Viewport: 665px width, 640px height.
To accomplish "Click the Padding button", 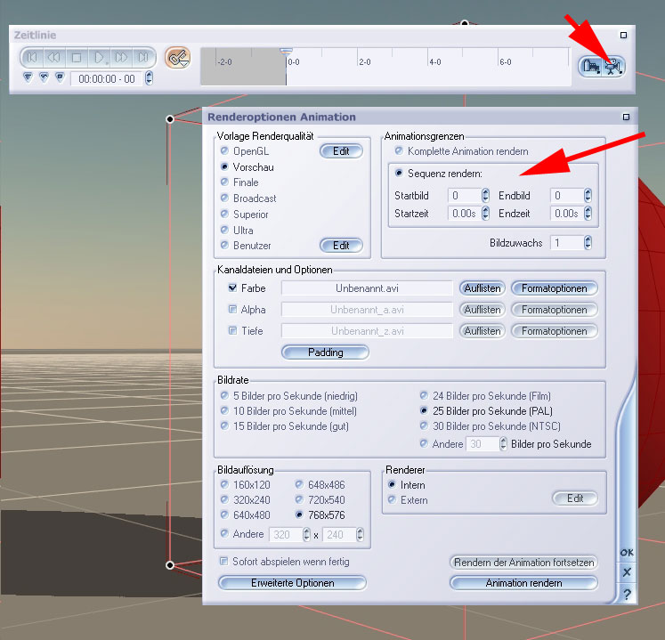I will (x=325, y=352).
